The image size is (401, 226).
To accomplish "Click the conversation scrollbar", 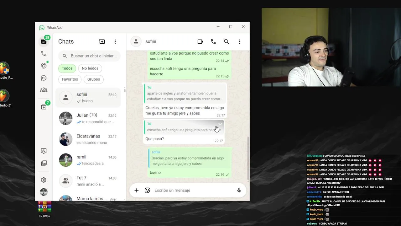I will [248, 159].
